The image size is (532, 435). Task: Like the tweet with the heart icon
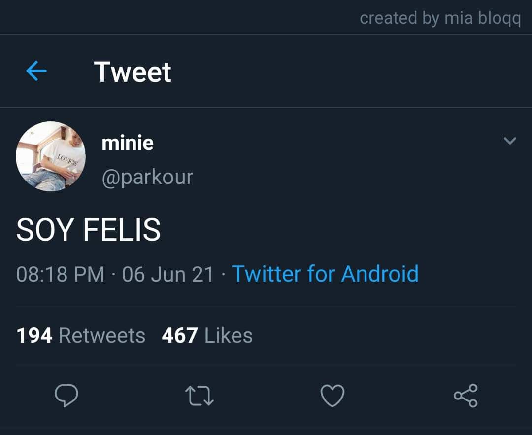pos(332,396)
